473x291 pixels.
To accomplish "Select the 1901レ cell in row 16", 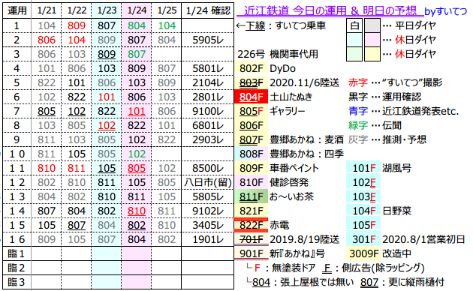I will (x=208, y=239).
